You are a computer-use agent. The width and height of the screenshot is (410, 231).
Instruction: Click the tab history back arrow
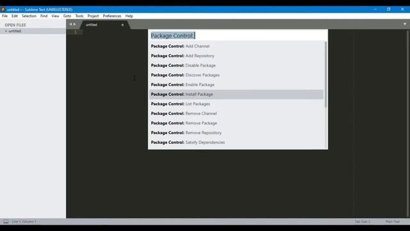point(70,24)
